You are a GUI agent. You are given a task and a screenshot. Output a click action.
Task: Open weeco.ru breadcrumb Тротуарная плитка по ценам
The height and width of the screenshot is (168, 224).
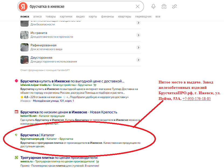pyautogui.click(x=65, y=162)
